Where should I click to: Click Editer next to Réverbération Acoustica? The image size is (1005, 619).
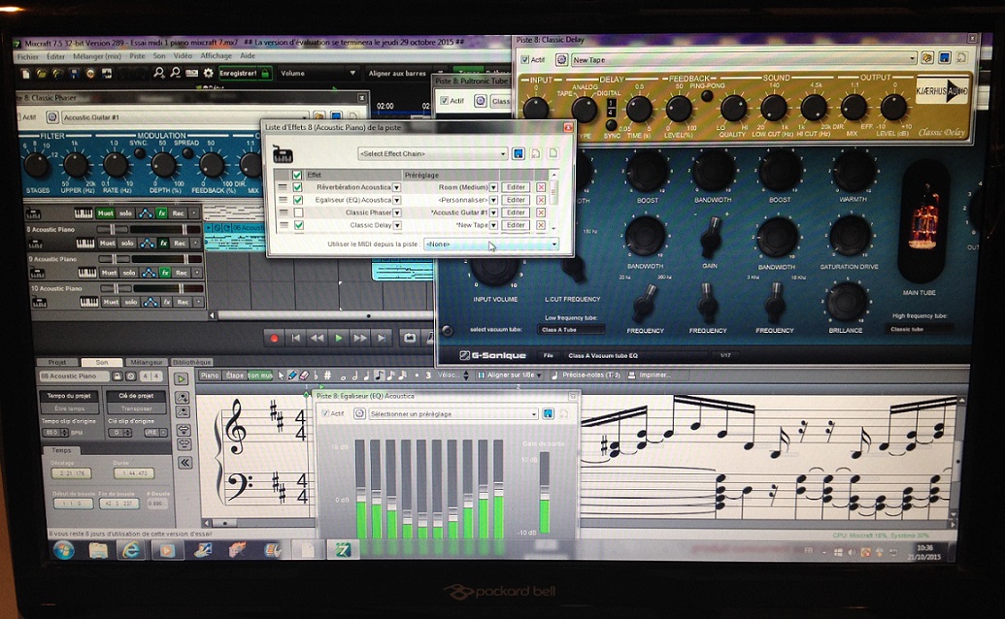(515, 187)
